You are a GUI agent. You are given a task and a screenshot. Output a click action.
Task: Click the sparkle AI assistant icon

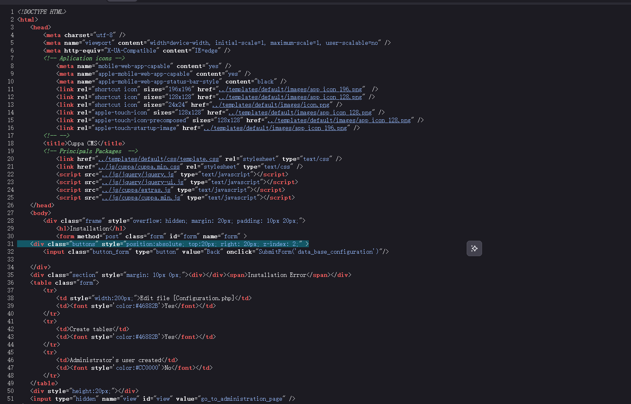(x=474, y=248)
